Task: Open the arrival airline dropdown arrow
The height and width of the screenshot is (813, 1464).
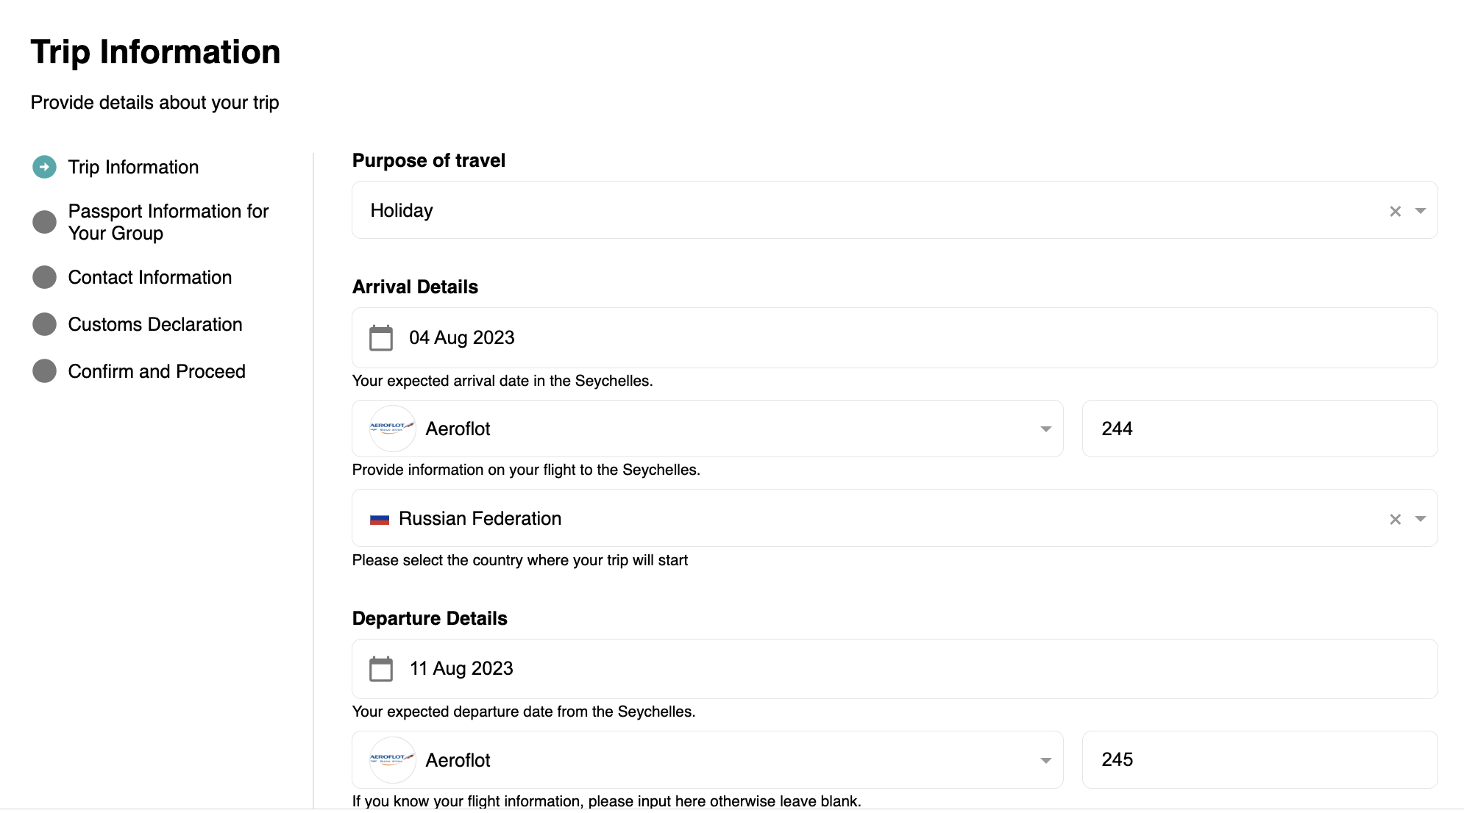Action: tap(1045, 429)
